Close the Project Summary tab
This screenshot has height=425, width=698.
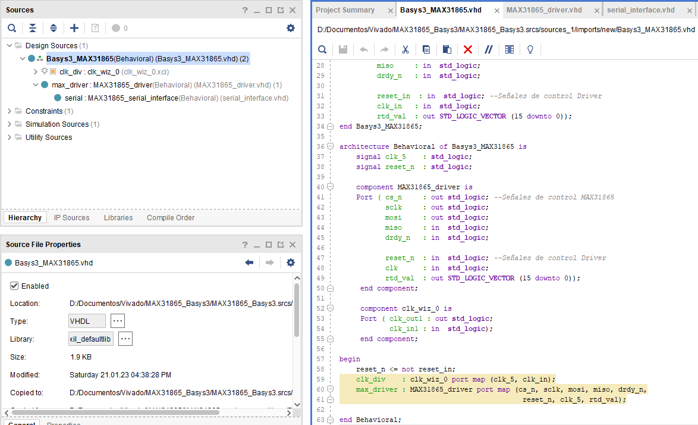tap(391, 11)
